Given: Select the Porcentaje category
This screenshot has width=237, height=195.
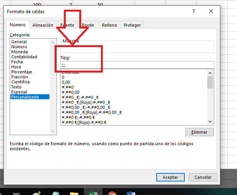Looking at the screenshot, I should click(x=30, y=72).
